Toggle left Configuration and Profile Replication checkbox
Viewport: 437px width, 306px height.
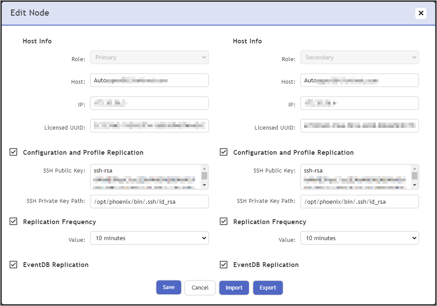point(13,152)
